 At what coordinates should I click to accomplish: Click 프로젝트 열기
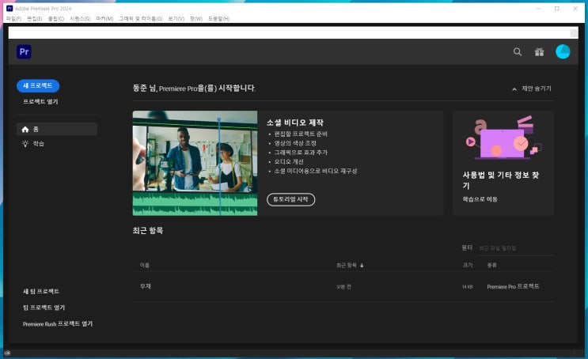click(40, 101)
